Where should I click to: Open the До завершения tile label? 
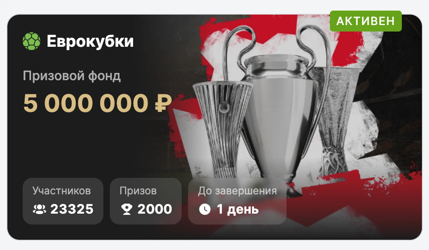point(237,191)
